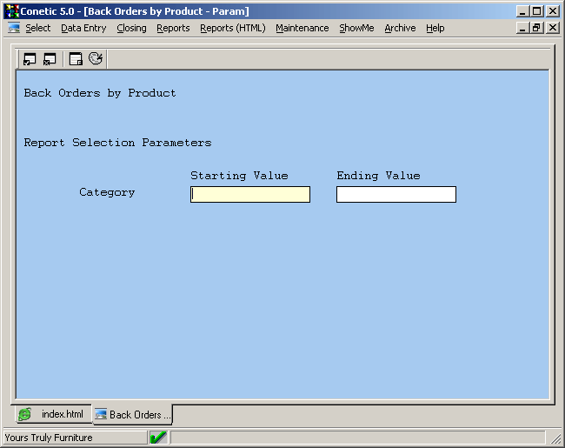Viewport: 565px width, 448px height.
Task: Open the ShowMe menu
Action: (x=356, y=28)
